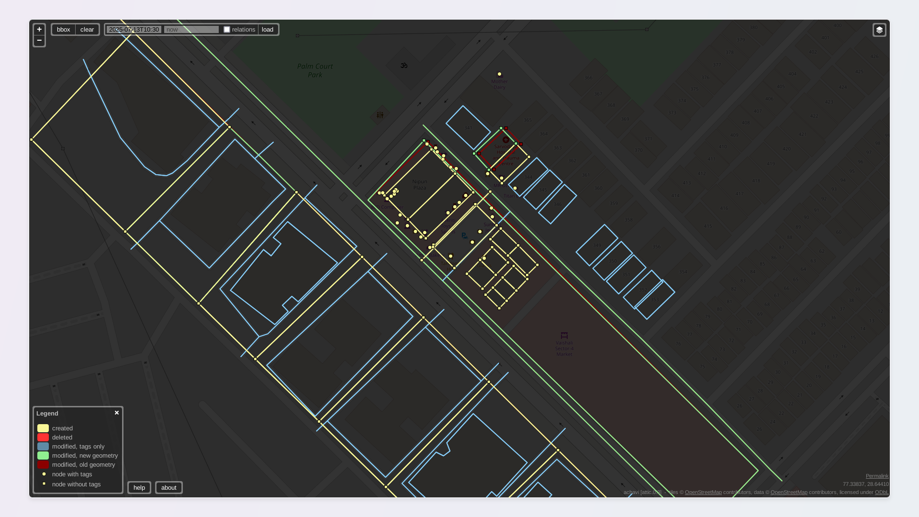Open the about dialog
The image size is (919, 517).
pos(168,488)
